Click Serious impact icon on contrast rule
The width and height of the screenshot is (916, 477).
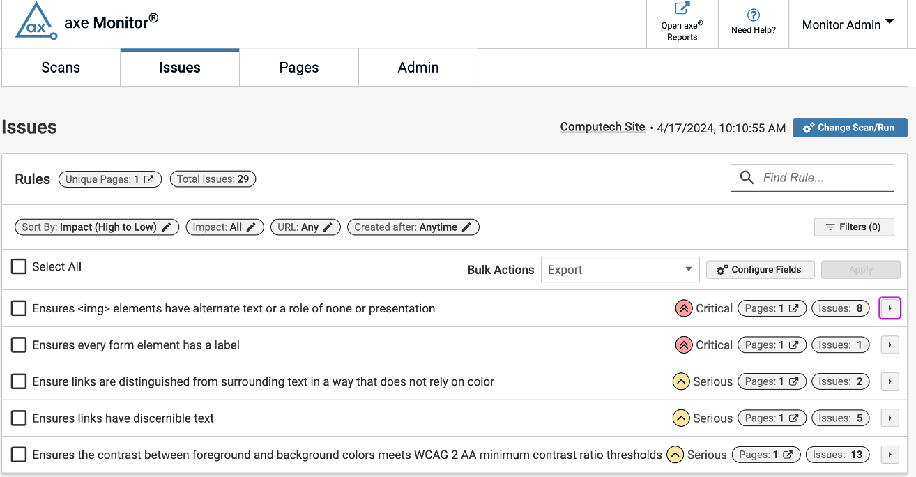click(675, 455)
